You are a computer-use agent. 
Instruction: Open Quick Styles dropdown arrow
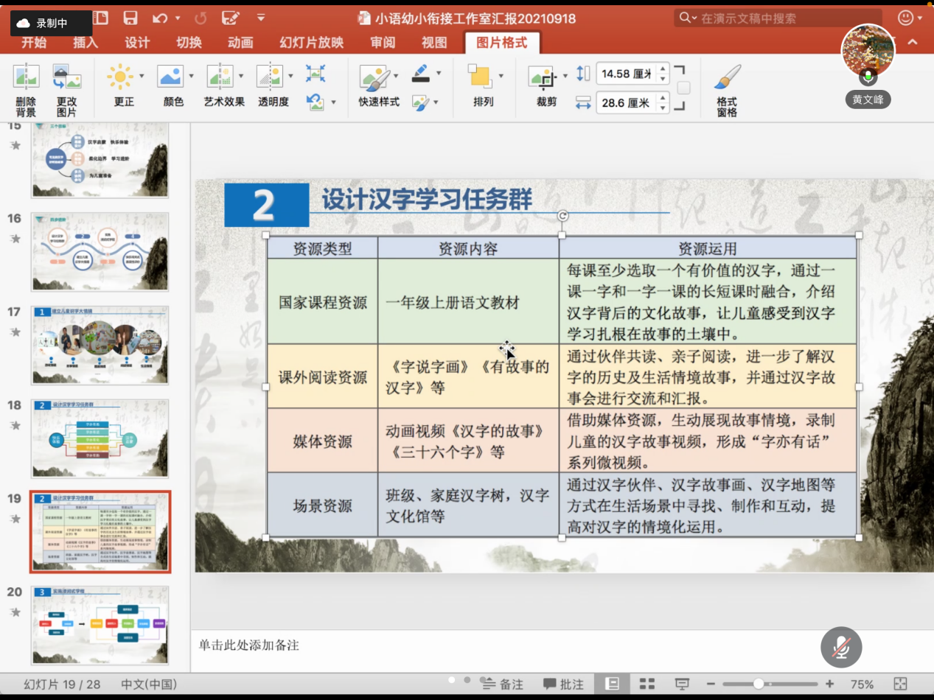pos(397,76)
